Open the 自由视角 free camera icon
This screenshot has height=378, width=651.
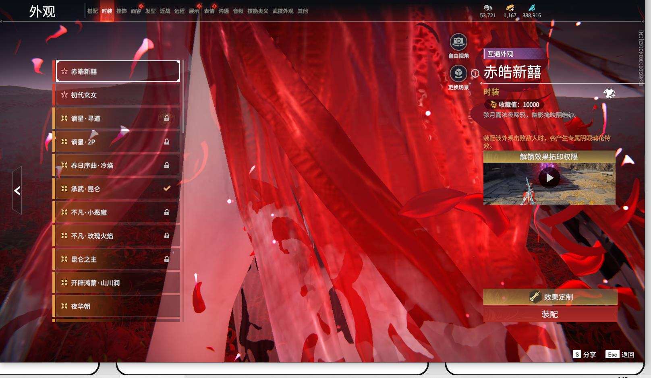click(x=458, y=42)
